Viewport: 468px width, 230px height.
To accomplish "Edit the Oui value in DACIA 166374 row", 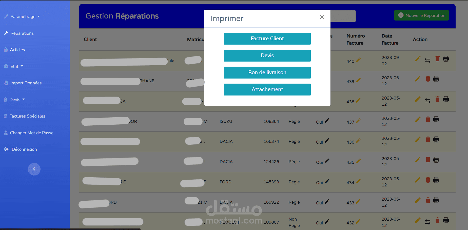I will coord(327,141).
